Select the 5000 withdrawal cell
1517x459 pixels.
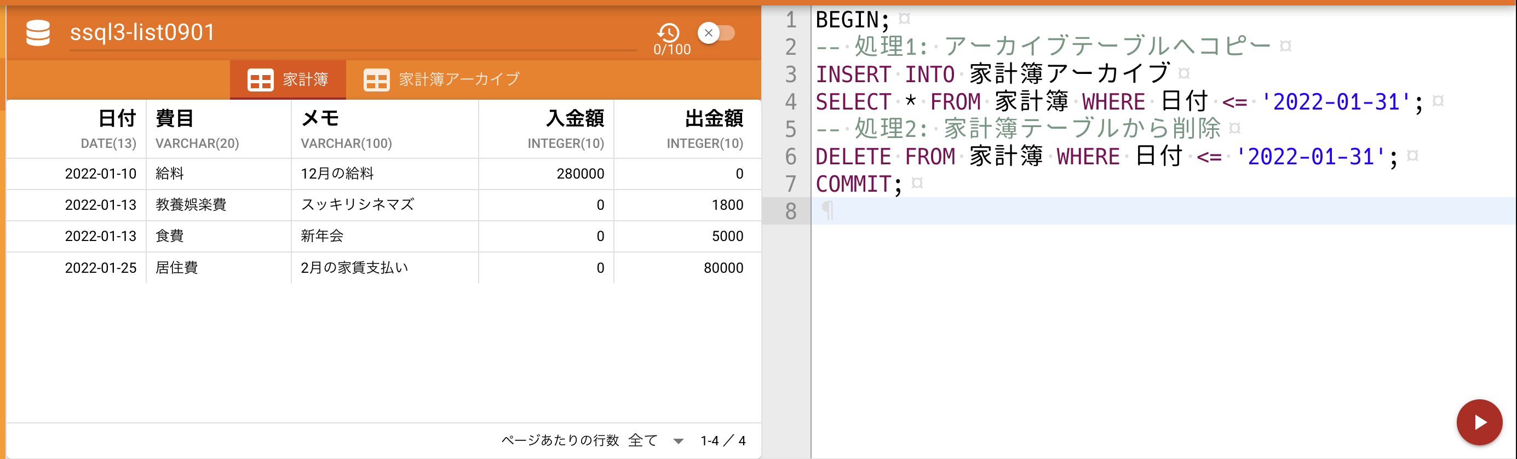pos(687,236)
